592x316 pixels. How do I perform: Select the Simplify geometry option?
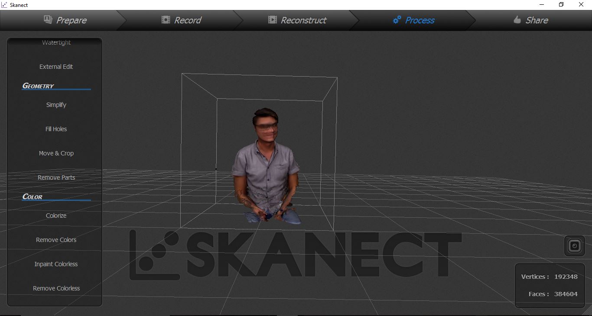(x=56, y=105)
